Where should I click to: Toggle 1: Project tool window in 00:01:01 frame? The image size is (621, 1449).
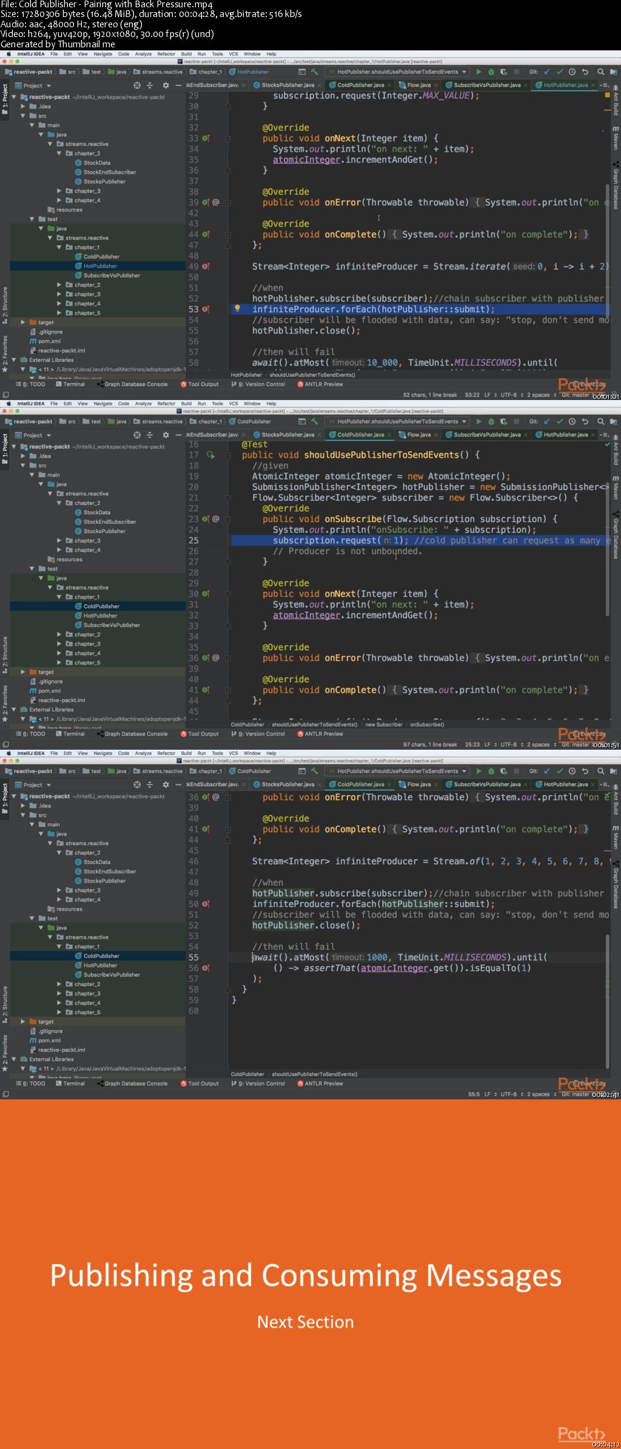coord(5,100)
